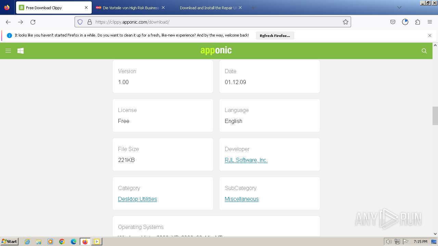Open the apponic hamburger menu
The image size is (438, 246).
(8, 51)
